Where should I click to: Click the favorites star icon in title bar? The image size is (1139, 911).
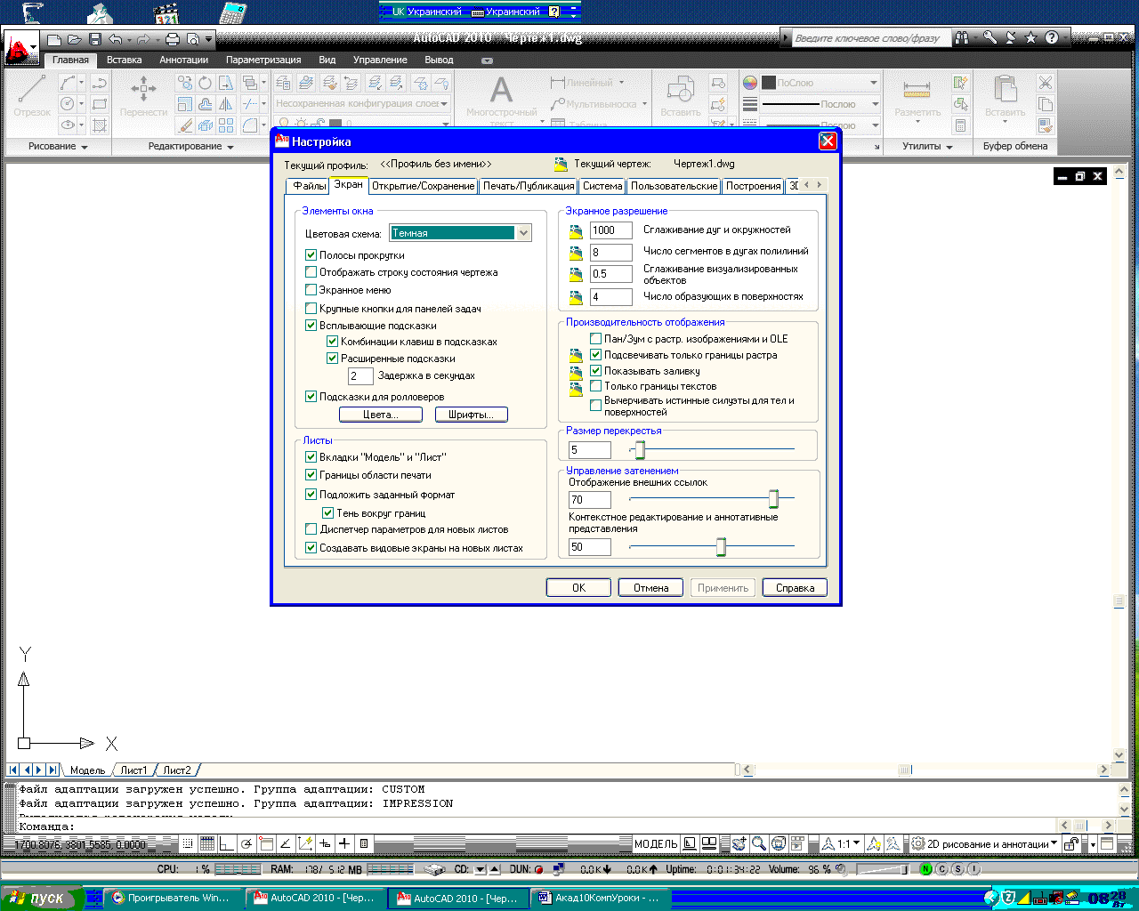click(x=1030, y=37)
